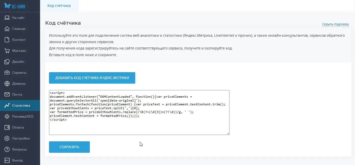355x165 pixels.
Task: Click the closing </script> line in the code
Action: [58, 120]
